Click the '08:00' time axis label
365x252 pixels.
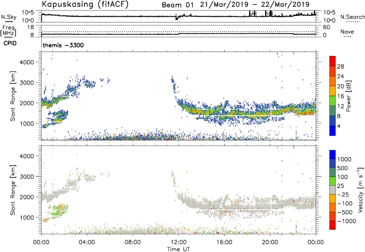click(x=133, y=242)
